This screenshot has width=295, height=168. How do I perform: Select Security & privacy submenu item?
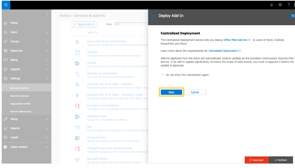click(27, 96)
